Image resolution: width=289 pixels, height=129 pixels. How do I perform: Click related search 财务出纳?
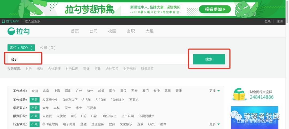click(130, 69)
